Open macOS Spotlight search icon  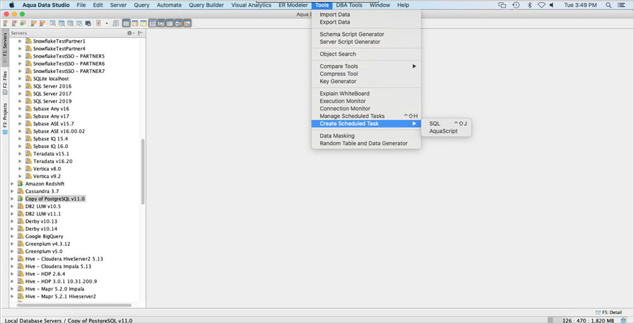coord(609,5)
